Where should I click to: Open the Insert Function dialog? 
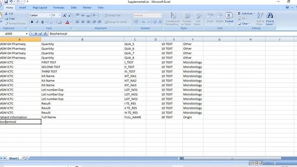[45, 34]
